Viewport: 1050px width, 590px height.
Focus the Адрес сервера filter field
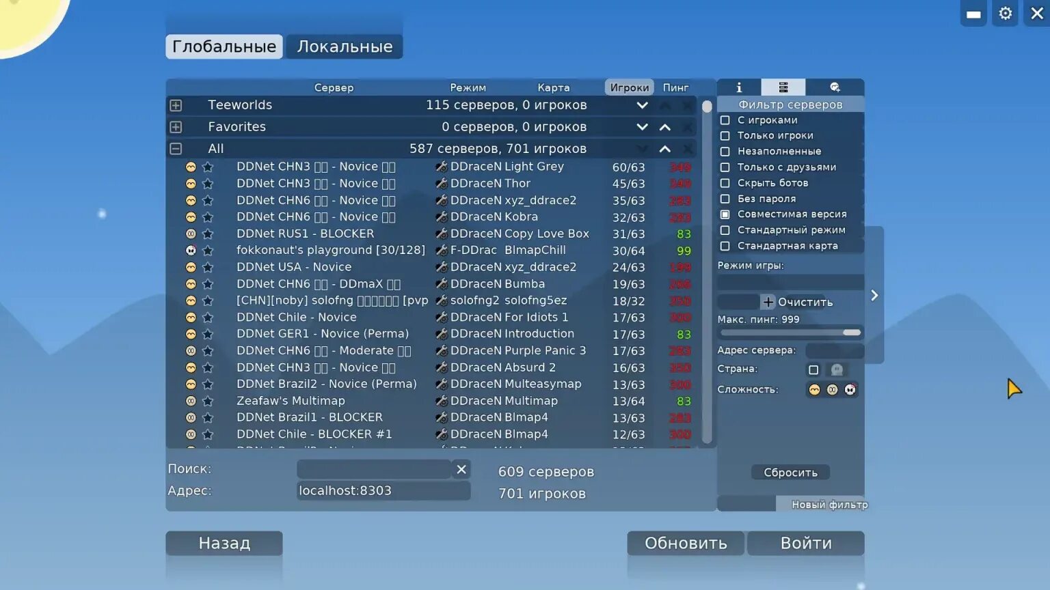pos(835,350)
